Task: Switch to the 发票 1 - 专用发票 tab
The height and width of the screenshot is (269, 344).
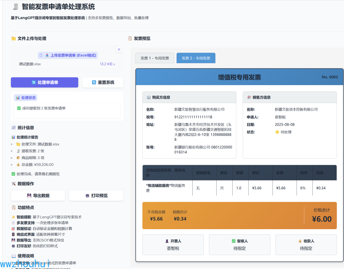Action: [155, 58]
